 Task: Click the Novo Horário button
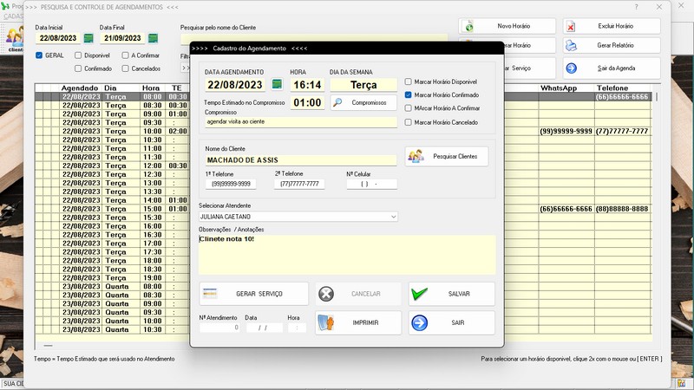click(507, 26)
